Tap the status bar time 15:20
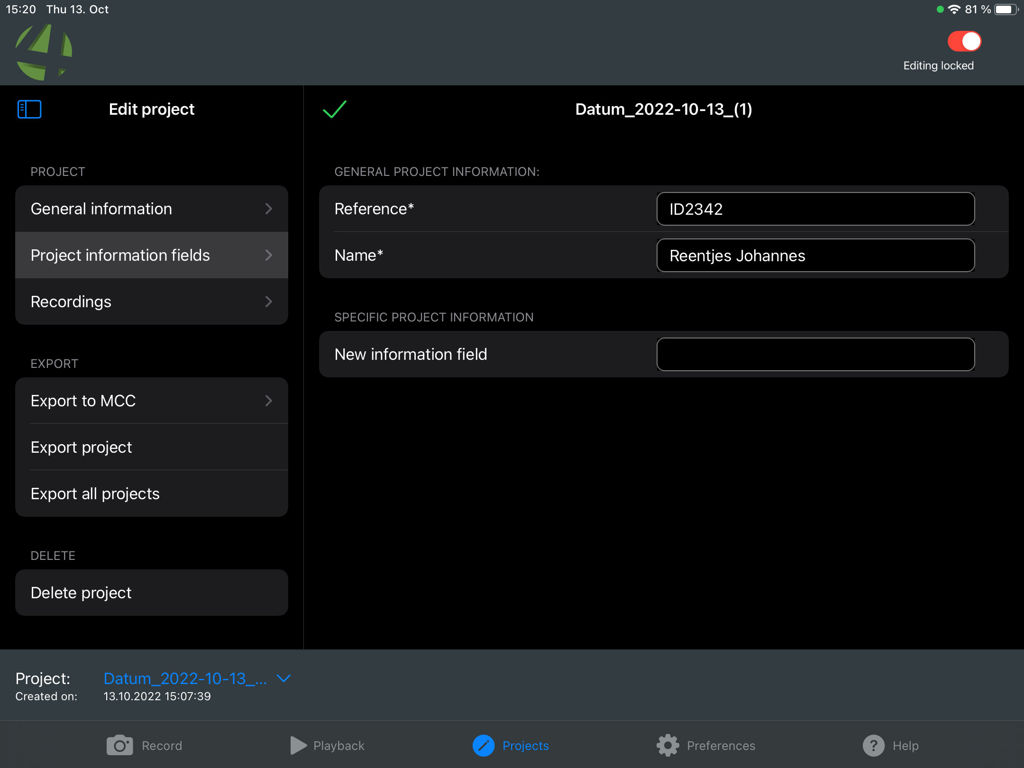Image resolution: width=1024 pixels, height=768 pixels. tap(21, 9)
